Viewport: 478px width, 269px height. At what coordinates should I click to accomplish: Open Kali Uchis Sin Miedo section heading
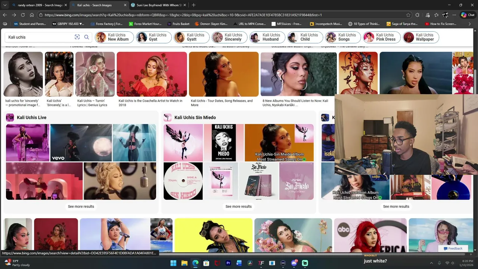(x=195, y=117)
